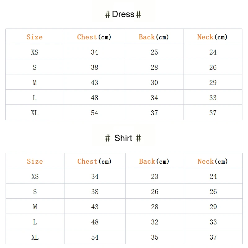Select Shirt table back value 32

tap(154, 222)
